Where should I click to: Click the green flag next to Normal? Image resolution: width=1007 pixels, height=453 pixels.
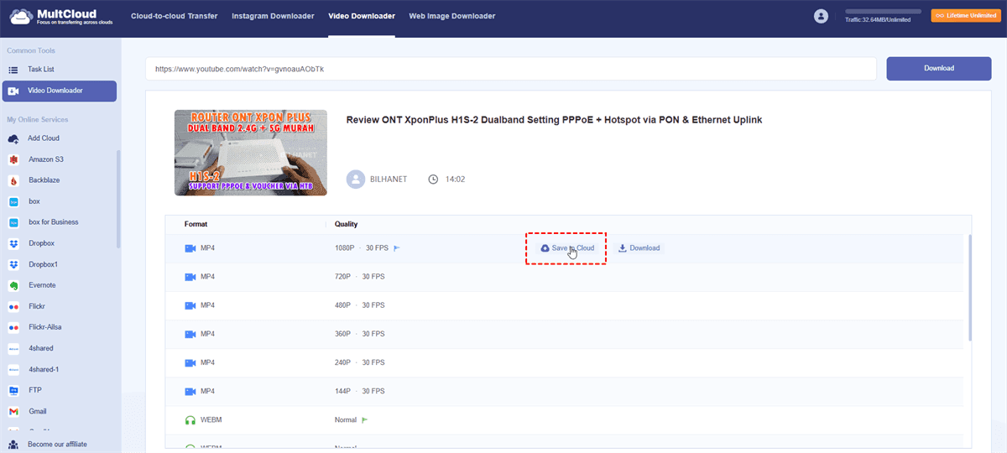tap(364, 419)
